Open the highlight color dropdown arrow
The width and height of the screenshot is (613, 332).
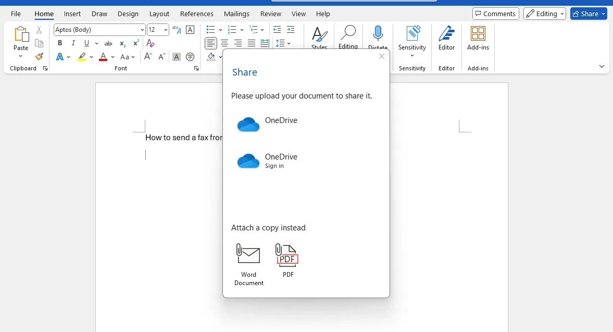(91, 57)
